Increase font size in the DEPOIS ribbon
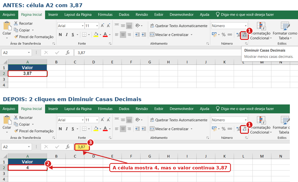The width and height of the screenshot is (298, 182). tap(102, 120)
